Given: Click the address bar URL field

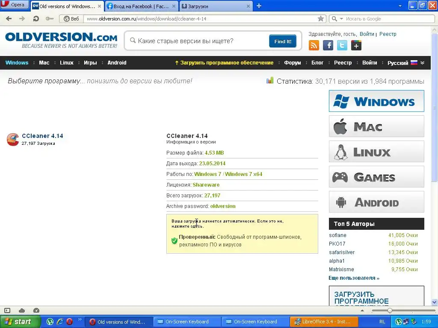Looking at the screenshot, I should pyautogui.click(x=201, y=19).
